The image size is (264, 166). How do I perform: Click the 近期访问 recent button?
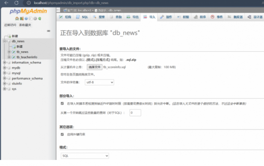pos(10,25)
